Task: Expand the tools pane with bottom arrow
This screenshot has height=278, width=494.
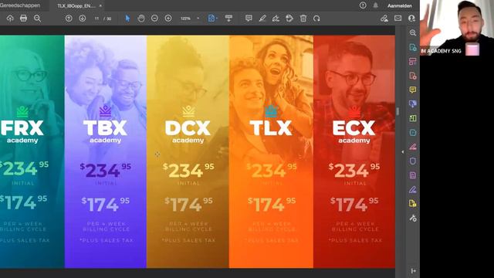Action: 413,271
